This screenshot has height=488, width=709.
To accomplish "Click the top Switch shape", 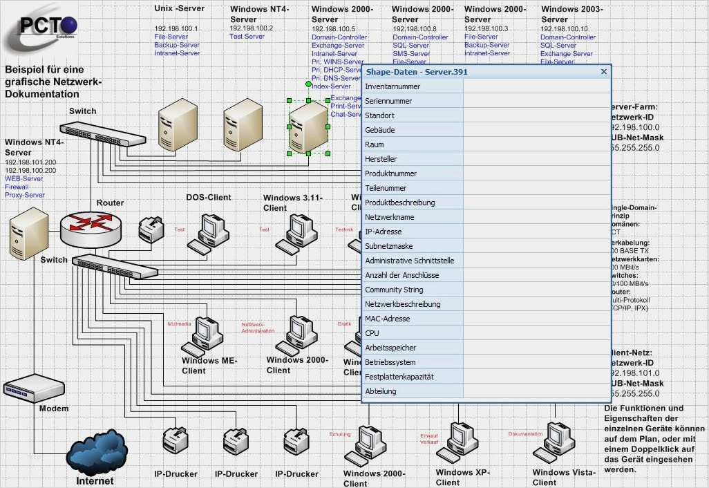I will click(103, 134).
